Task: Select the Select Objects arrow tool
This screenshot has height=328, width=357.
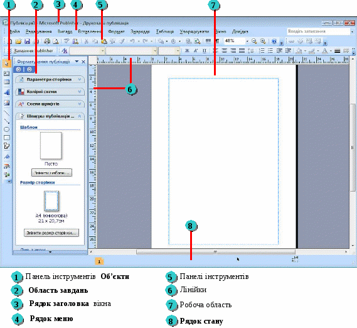Action: coord(7,63)
